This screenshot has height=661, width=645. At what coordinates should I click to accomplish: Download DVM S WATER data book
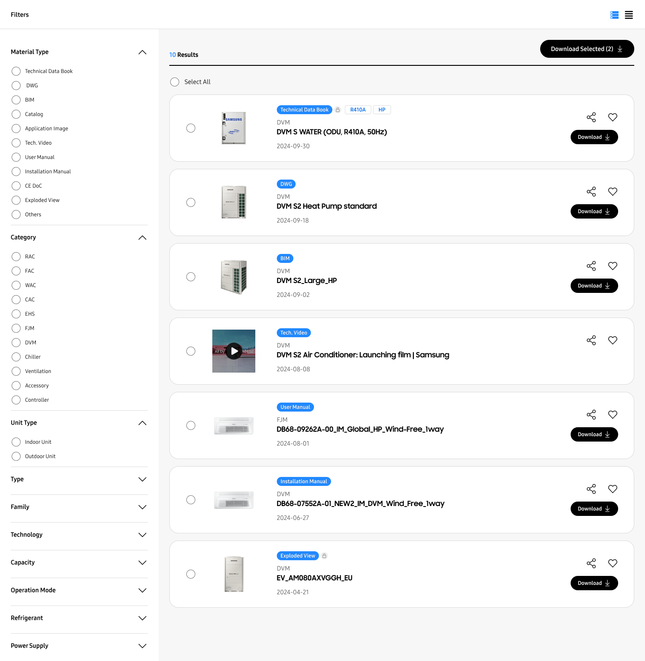coord(594,137)
